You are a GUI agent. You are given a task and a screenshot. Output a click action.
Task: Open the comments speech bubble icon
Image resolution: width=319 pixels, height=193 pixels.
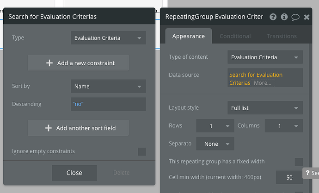tap(295, 17)
